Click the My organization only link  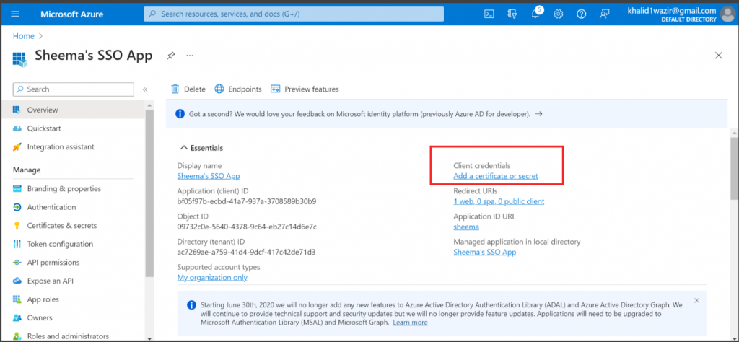point(212,278)
